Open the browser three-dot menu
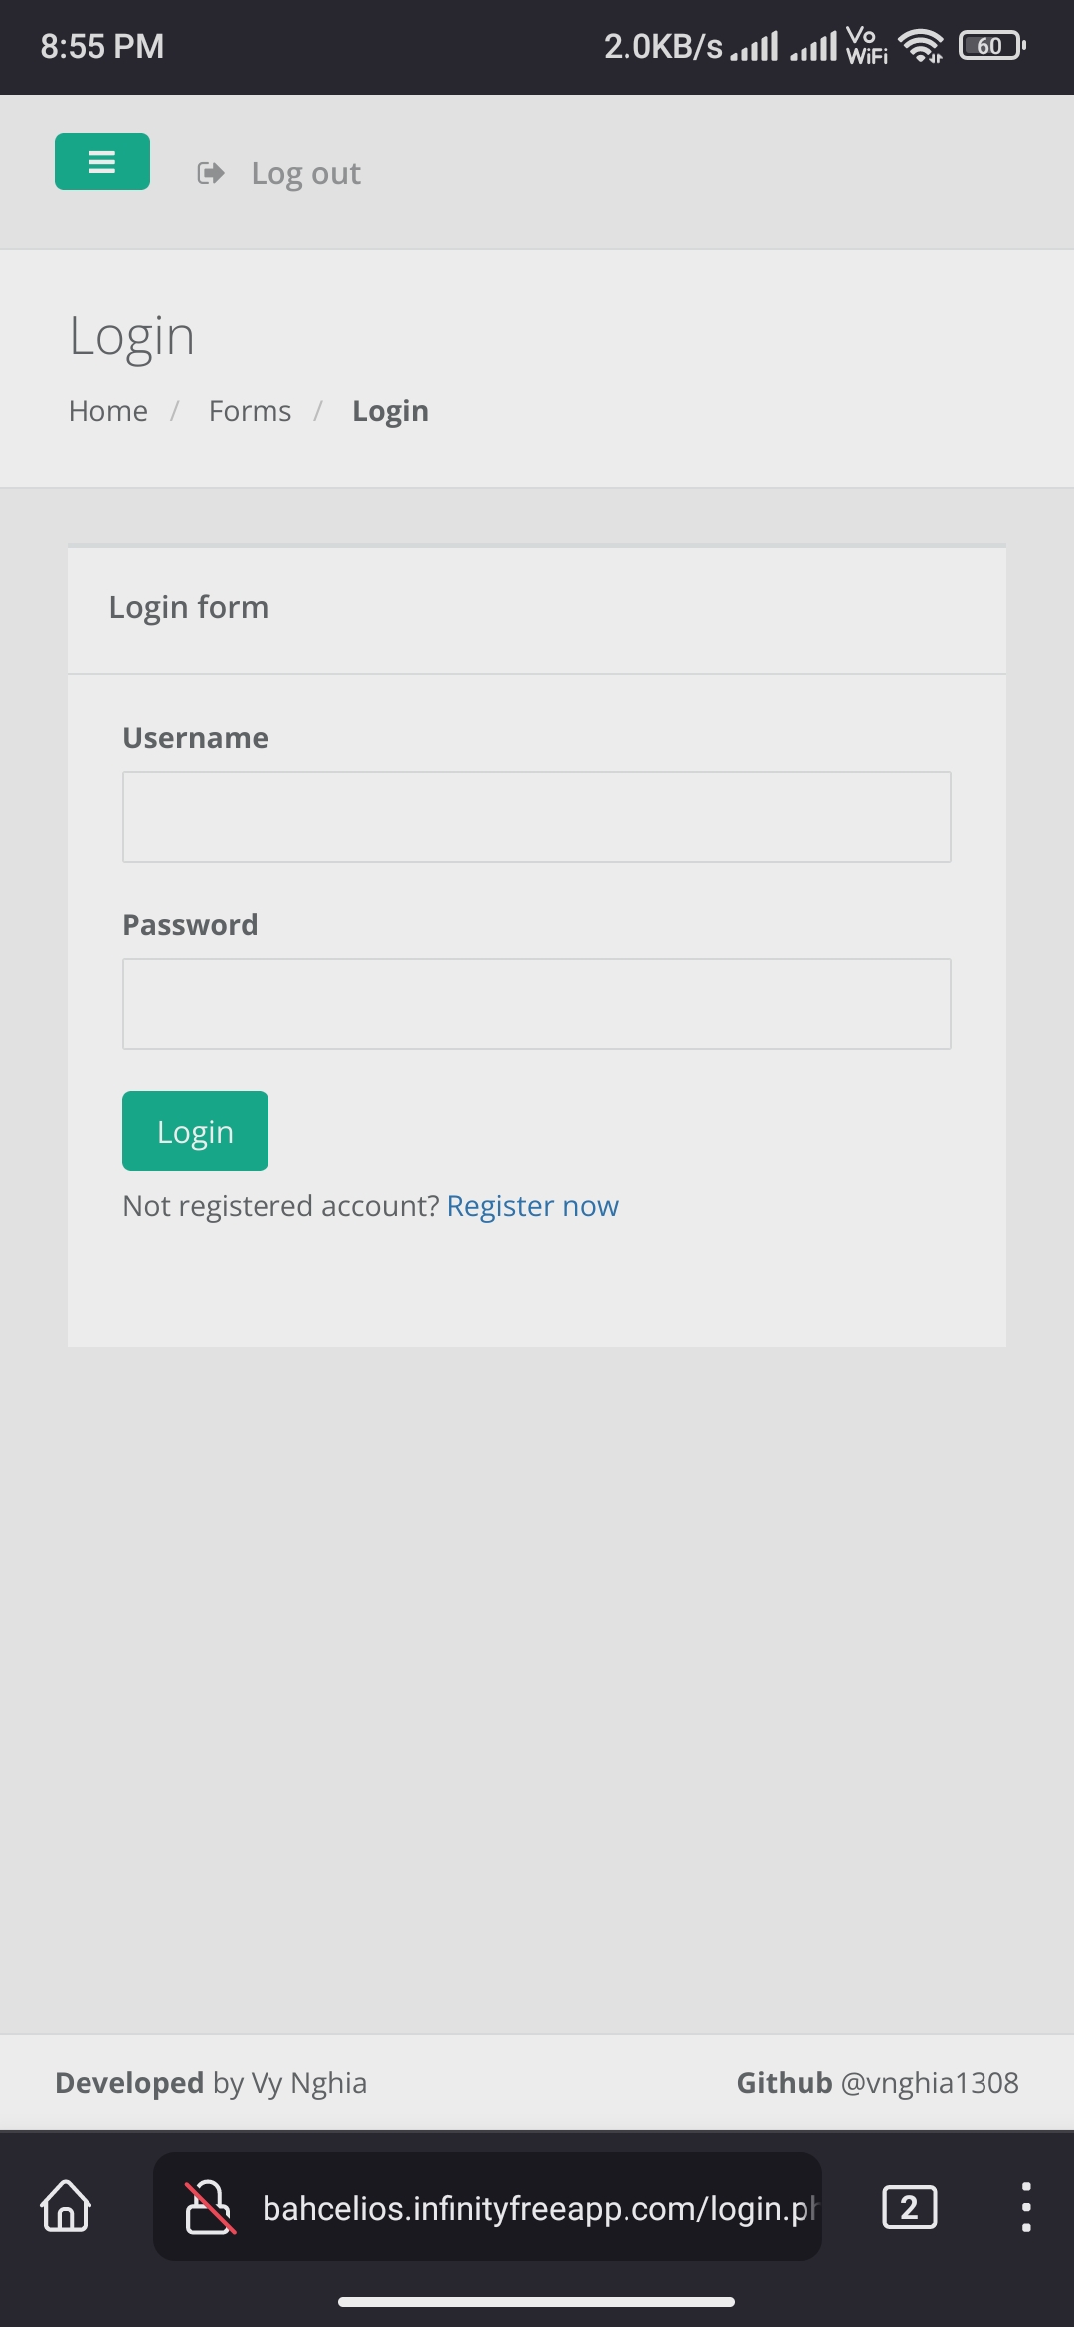 (1026, 2207)
